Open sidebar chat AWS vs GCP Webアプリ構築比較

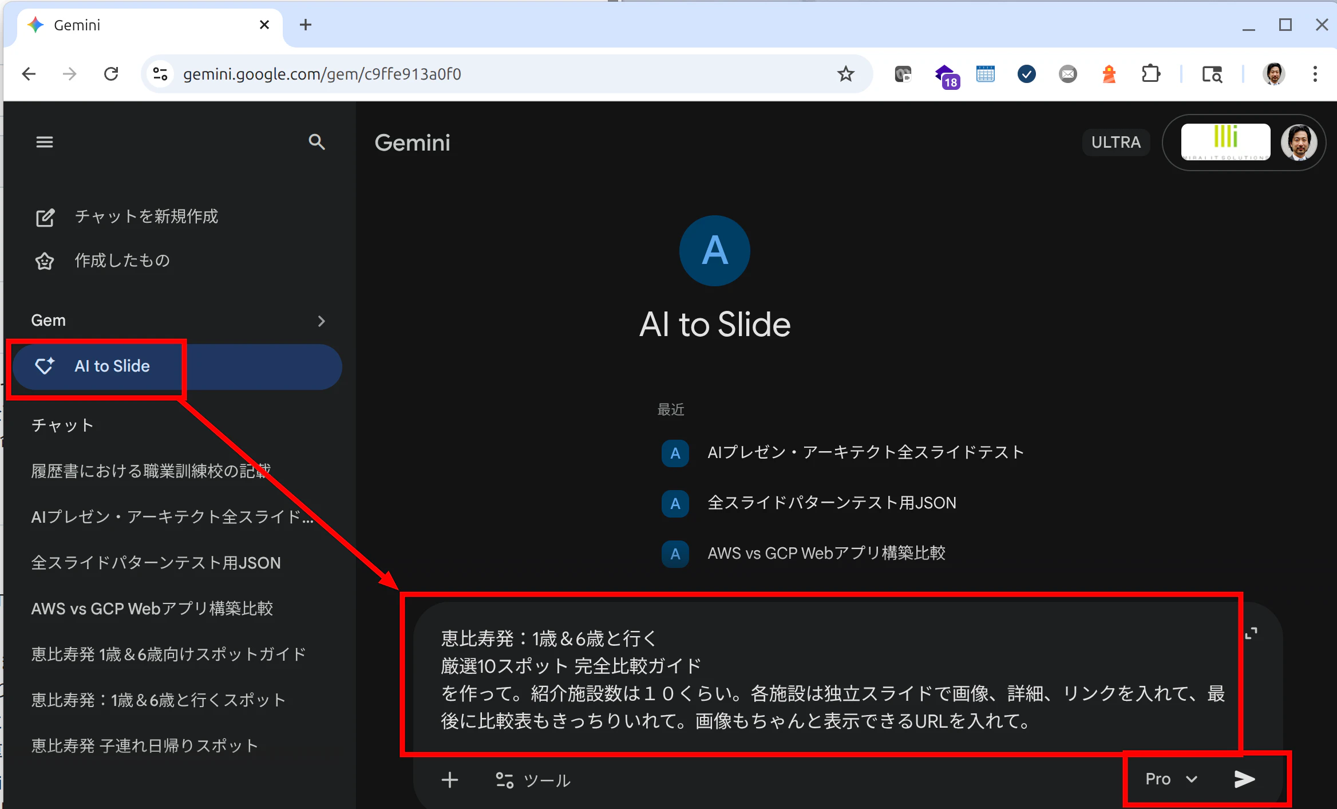pyautogui.click(x=152, y=608)
